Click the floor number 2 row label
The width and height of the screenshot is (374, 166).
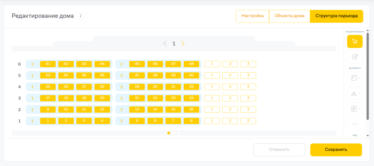tap(20, 110)
